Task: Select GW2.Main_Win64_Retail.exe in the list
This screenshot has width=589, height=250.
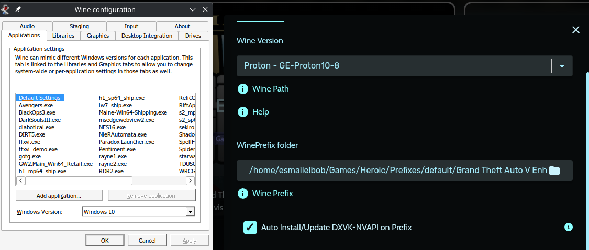Action: click(x=55, y=164)
